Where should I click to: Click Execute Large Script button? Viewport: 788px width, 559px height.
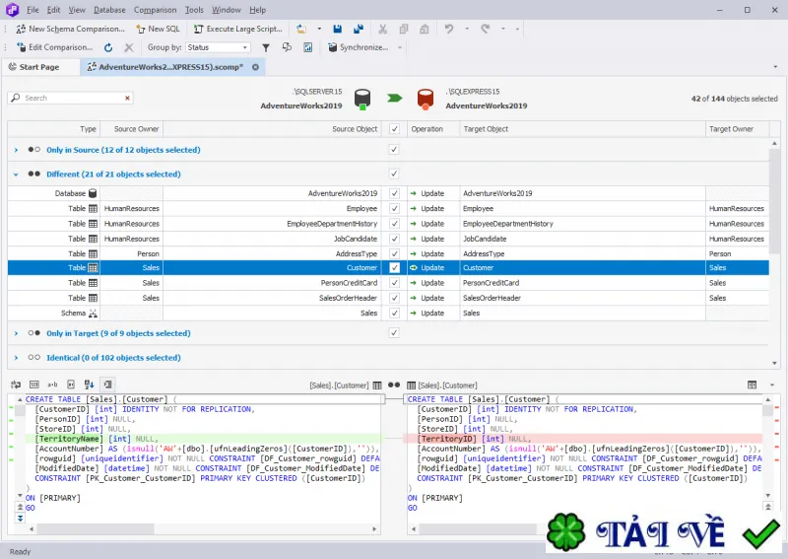[x=238, y=29]
